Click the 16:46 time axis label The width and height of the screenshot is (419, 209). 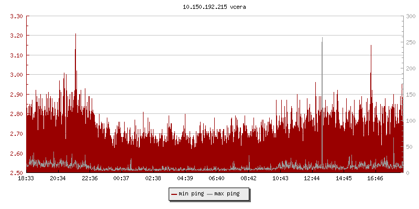pyautogui.click(x=376, y=179)
